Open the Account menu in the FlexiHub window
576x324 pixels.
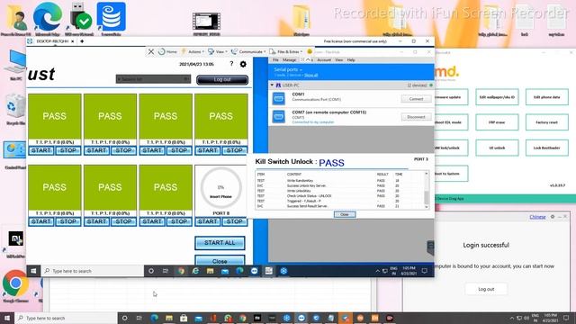(324, 60)
